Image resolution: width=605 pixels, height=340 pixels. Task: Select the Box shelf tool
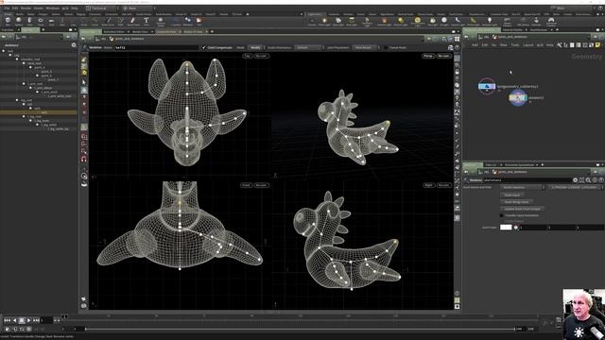click(x=8, y=21)
